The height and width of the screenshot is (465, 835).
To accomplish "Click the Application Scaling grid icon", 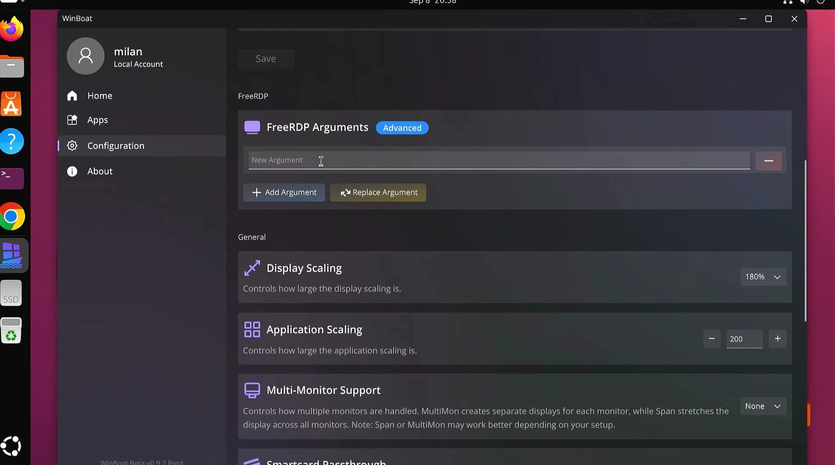I will pos(252,329).
